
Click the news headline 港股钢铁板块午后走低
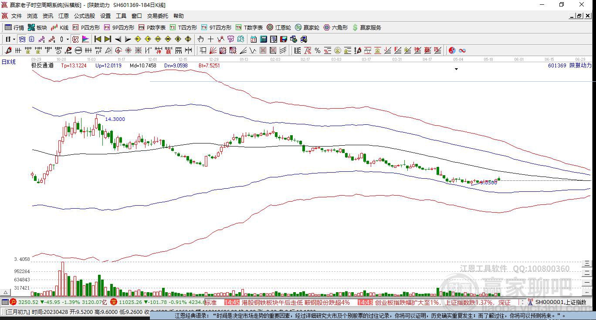(296, 302)
